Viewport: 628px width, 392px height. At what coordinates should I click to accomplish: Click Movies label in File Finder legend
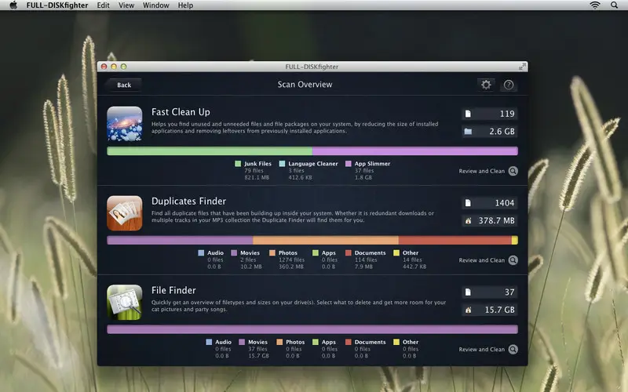[x=258, y=342]
